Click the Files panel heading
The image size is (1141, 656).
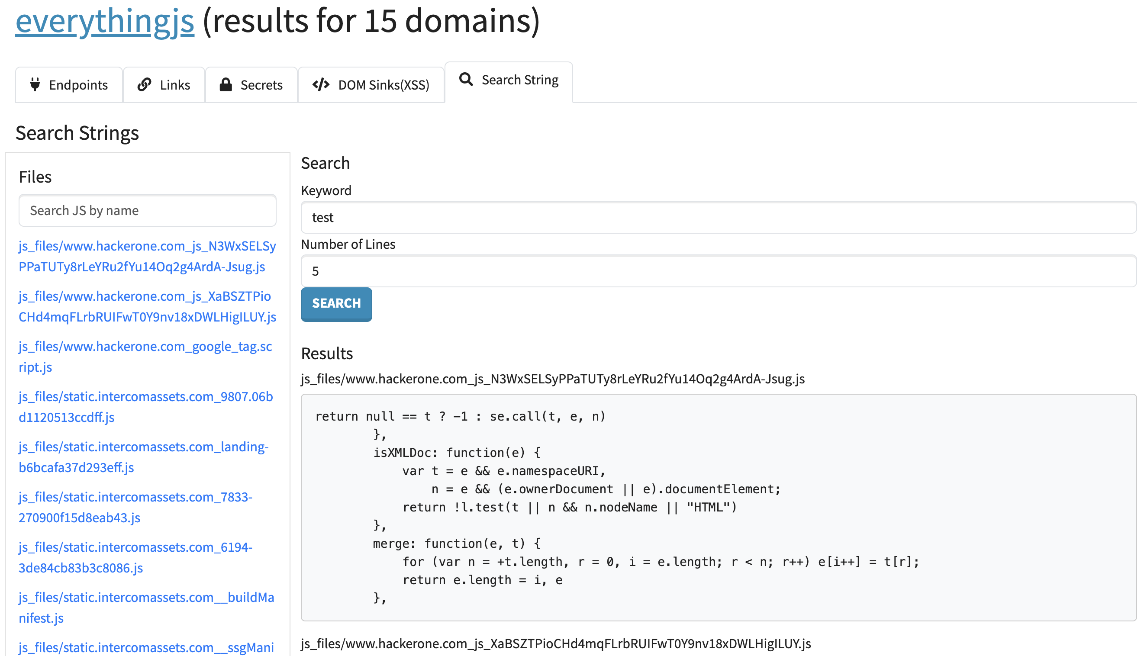coord(35,177)
